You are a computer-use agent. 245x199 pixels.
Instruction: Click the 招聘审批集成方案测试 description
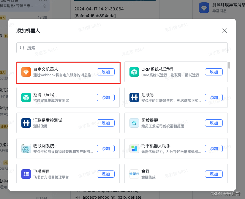pyautogui.click(x=51, y=100)
